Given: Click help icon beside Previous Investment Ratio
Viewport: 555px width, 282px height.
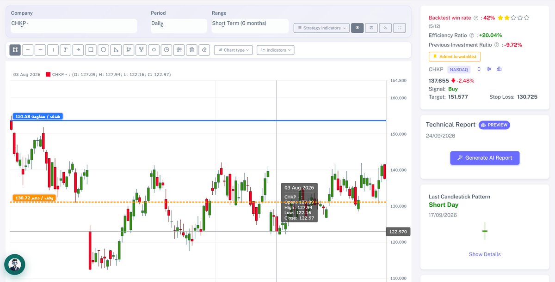Looking at the screenshot, I should [x=497, y=45].
